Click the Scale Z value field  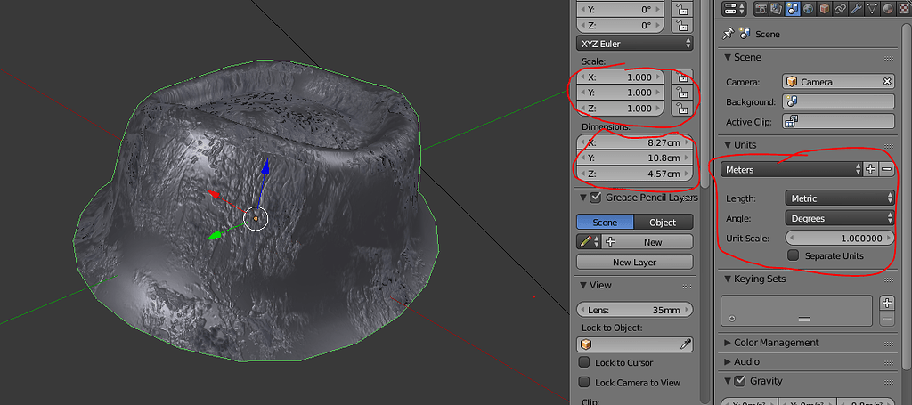click(x=620, y=108)
